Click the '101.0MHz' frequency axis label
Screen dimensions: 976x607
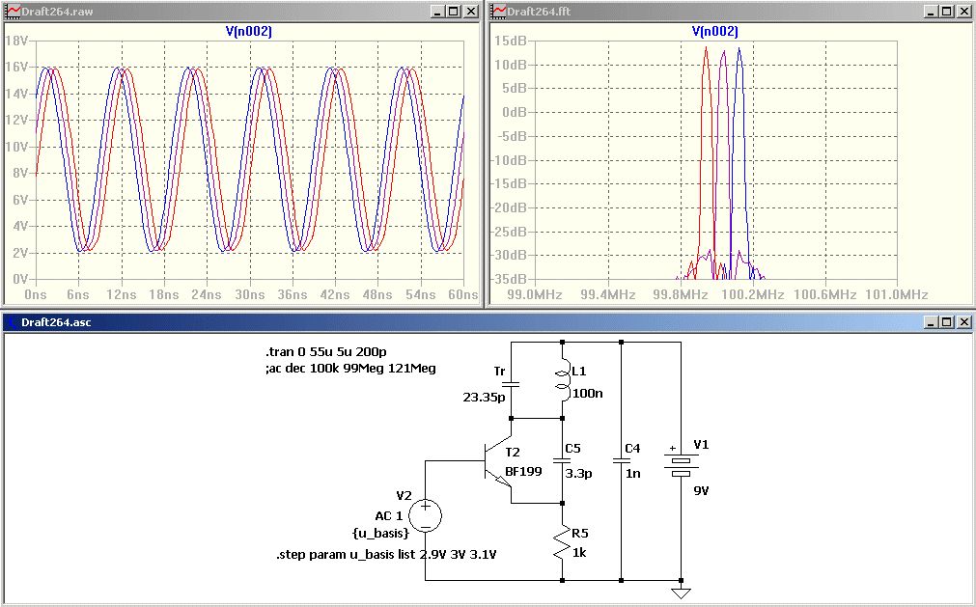tap(897, 294)
